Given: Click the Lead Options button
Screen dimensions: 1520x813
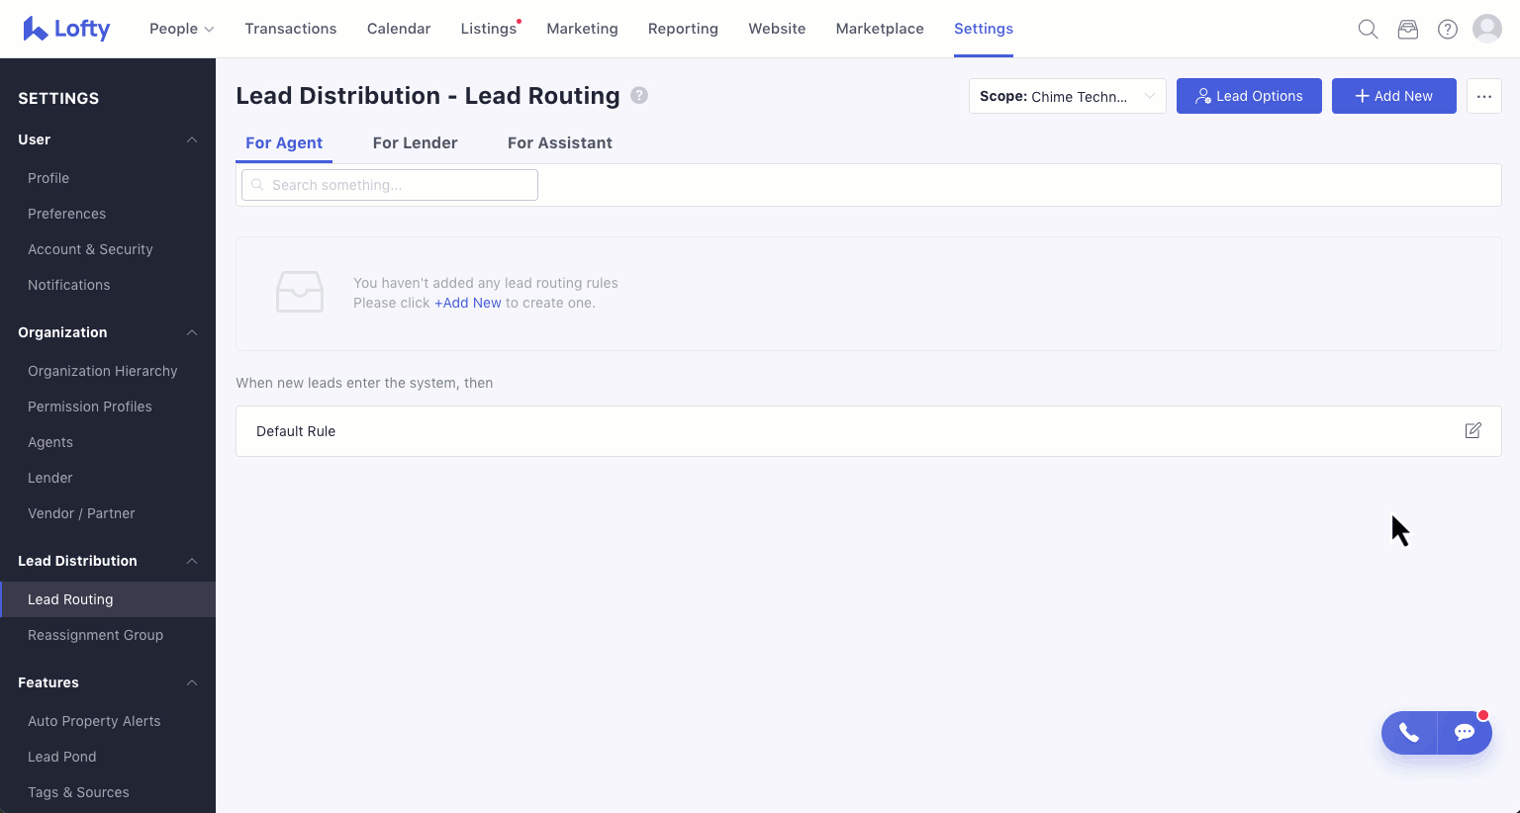Looking at the screenshot, I should coord(1249,96).
